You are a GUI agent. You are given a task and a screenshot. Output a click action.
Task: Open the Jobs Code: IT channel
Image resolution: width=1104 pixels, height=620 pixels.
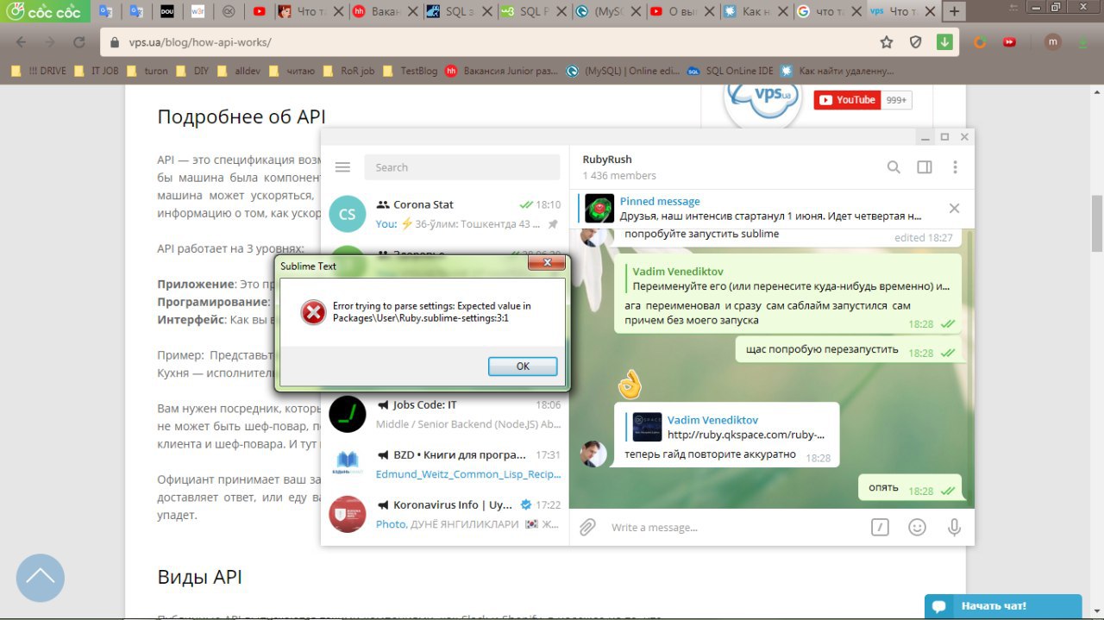(x=445, y=414)
